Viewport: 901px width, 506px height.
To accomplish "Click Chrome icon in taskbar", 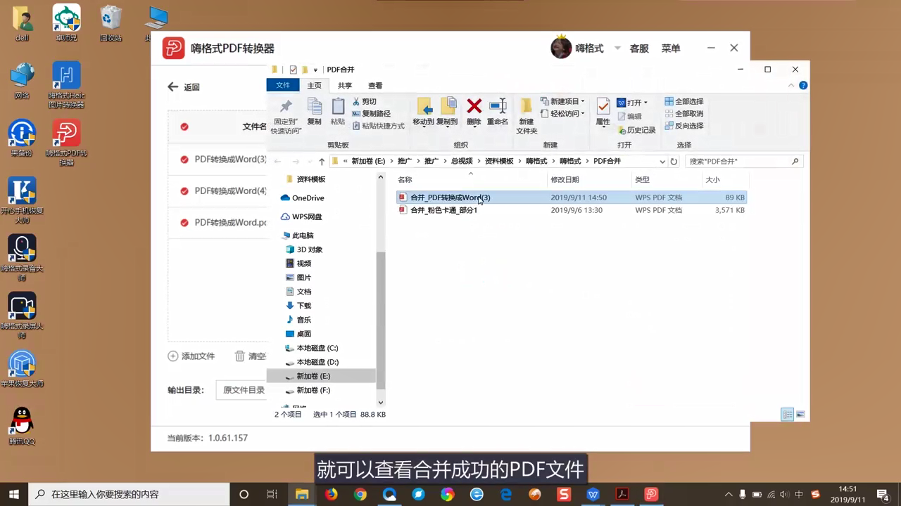I will [x=360, y=494].
